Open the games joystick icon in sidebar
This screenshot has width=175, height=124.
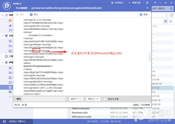click(10, 26)
